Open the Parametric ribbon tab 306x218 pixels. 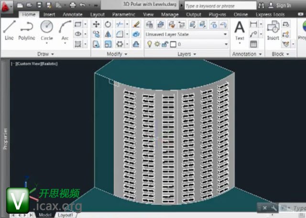[123, 14]
